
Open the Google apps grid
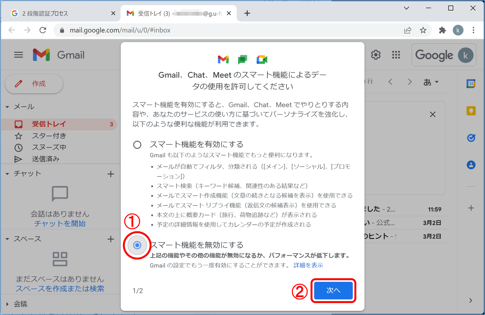pyautogui.click(x=396, y=55)
